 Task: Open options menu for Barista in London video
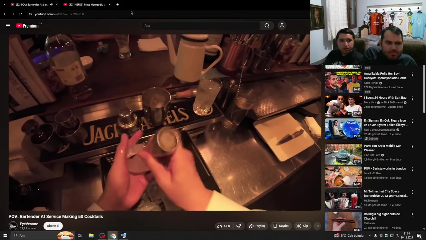(412, 169)
